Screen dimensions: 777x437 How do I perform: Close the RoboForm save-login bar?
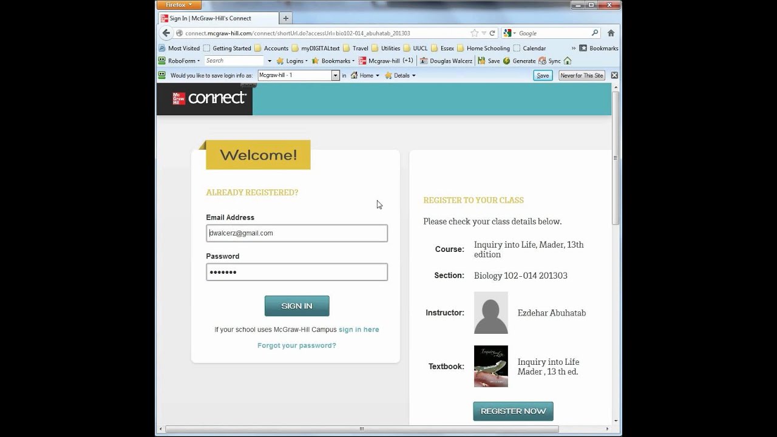[x=614, y=75]
